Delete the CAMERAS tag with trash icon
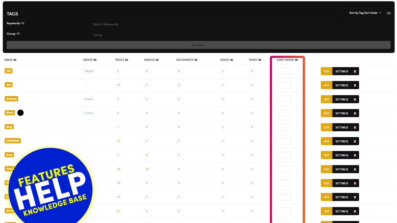The image size is (397, 223). pyautogui.click(x=355, y=141)
